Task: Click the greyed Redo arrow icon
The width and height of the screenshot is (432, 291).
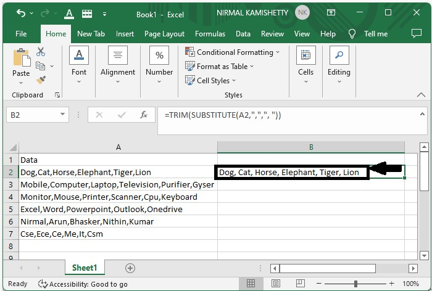Action: (45, 13)
